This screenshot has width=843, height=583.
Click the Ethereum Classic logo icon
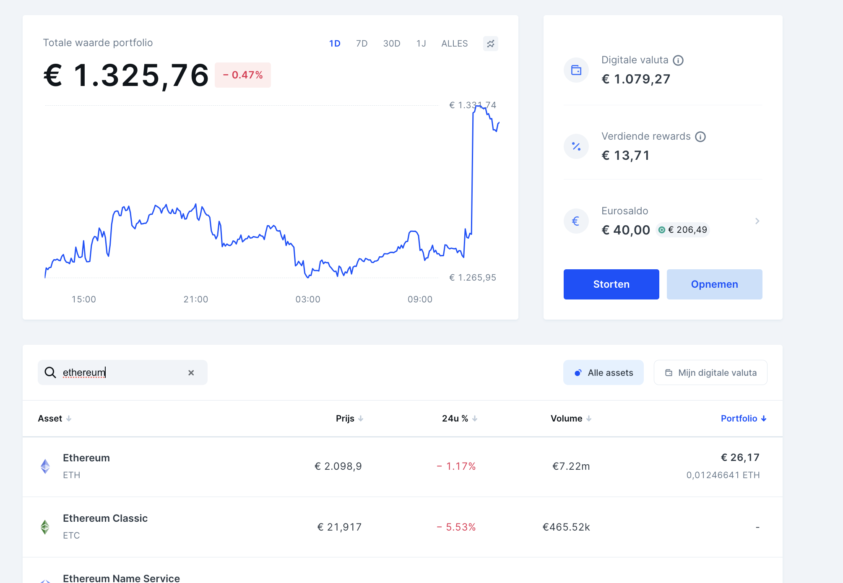[45, 527]
